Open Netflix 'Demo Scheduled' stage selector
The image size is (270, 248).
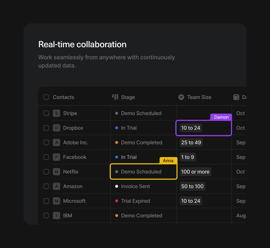pyautogui.click(x=141, y=172)
